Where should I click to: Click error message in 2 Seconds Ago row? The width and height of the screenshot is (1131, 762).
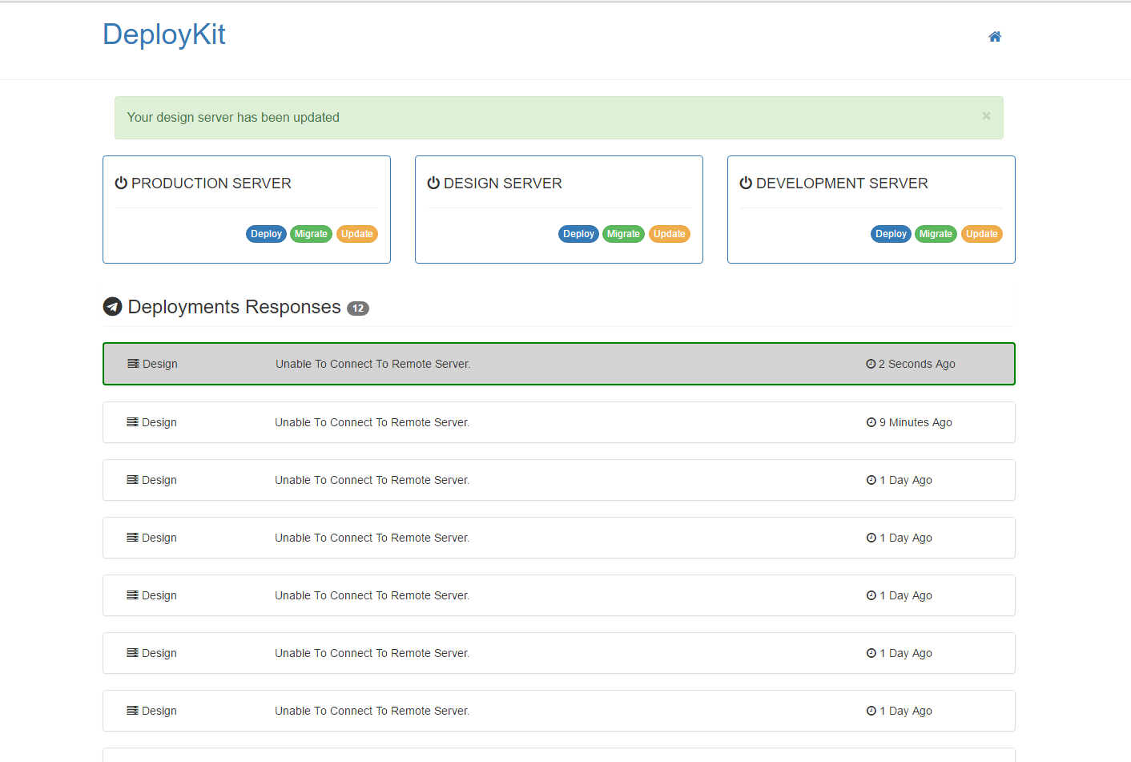373,364
